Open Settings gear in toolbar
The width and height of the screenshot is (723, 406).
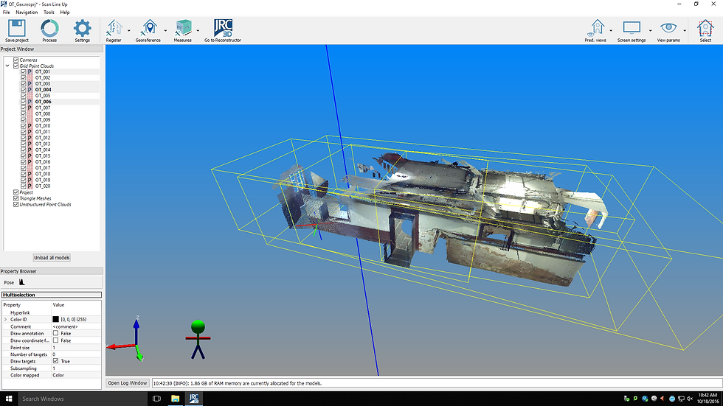(x=83, y=28)
